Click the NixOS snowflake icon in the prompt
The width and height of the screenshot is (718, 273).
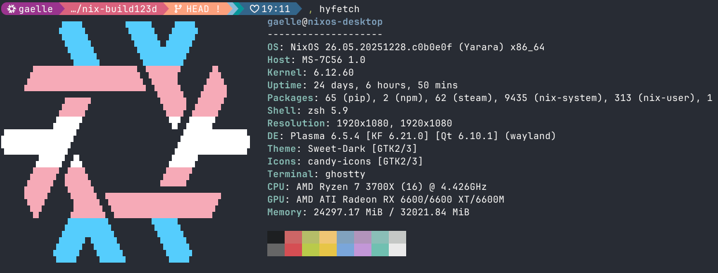tap(11, 9)
